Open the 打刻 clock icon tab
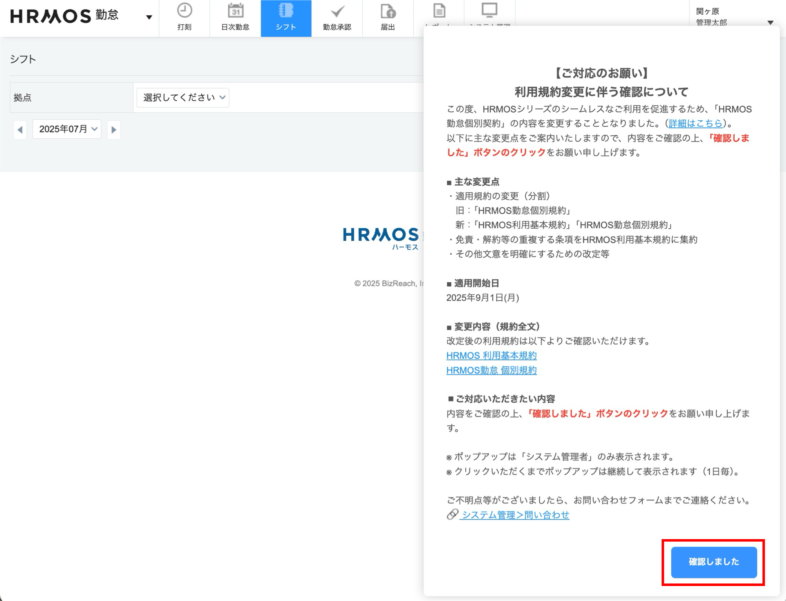 [x=184, y=18]
